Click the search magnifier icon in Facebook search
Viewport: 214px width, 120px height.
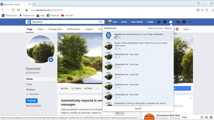click(x=101, y=22)
